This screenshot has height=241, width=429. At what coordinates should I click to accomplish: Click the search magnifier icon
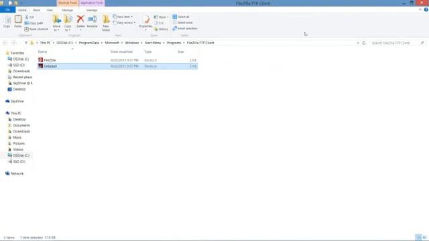422,43
